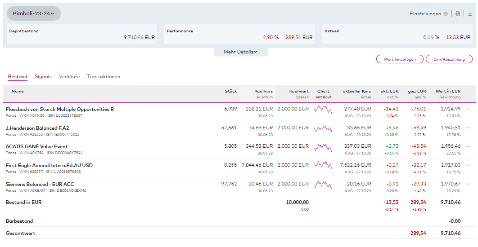Click the Flossbach von Storch sparkline chart
478x247 pixels.
[x=323, y=110]
